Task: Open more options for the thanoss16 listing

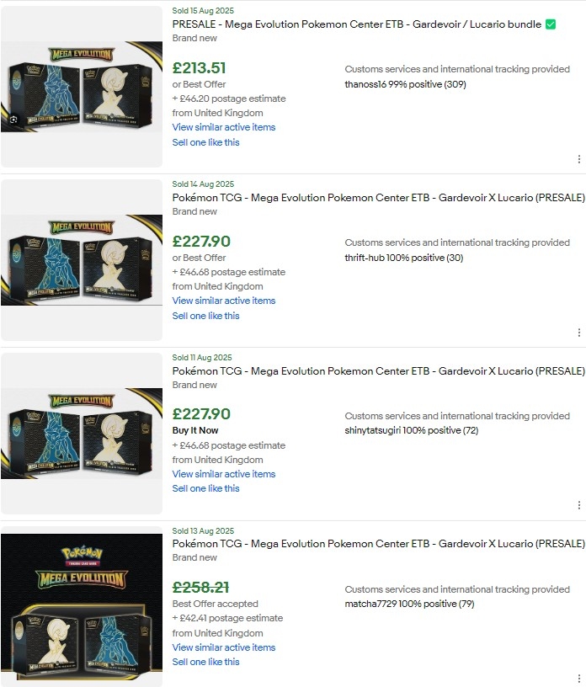Action: tap(579, 159)
